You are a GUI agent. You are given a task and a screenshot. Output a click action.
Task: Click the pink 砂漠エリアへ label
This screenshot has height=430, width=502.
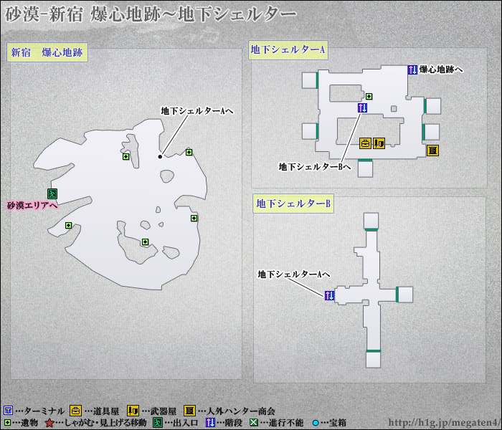tap(32, 206)
